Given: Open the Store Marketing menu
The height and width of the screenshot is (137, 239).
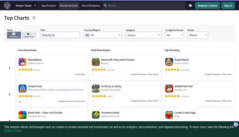Looking at the screenshot, I should click(91, 6).
